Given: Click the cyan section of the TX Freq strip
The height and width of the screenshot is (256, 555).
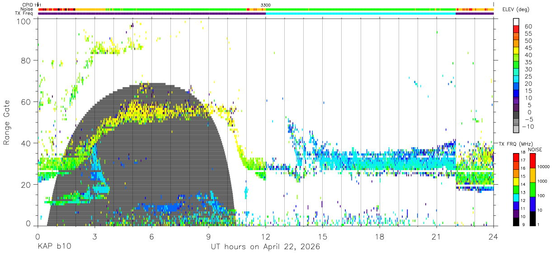Looking at the screenshot, I should coord(361,14).
